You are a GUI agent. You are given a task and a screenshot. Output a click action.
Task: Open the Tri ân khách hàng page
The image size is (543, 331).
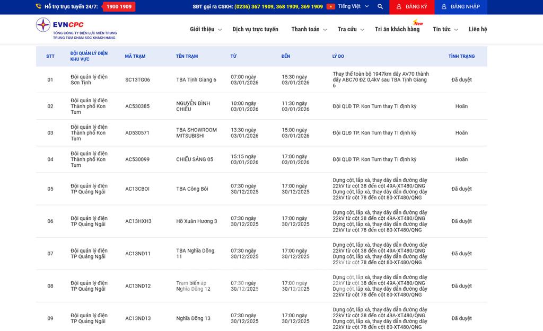397,30
